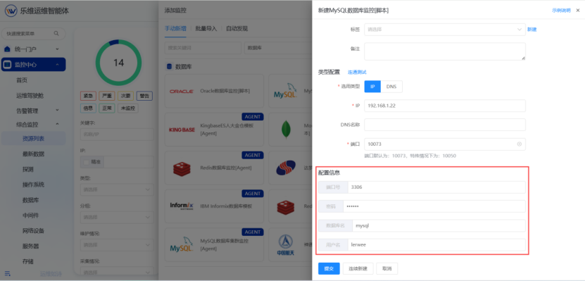
Task: Click the collapse sidebar icon at bottom left
Action: (x=8, y=273)
